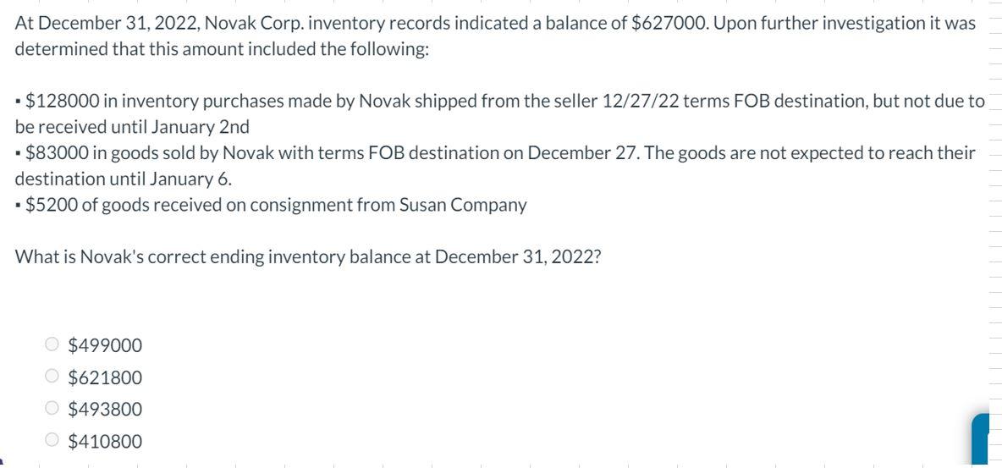Click the $410800 answer label text
This screenshot has width=1002, height=468.
point(105,441)
